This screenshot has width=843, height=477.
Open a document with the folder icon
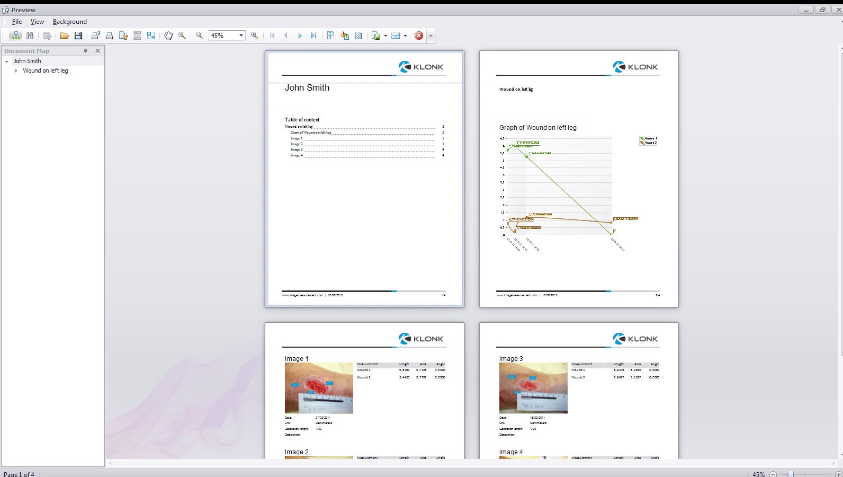[65, 36]
